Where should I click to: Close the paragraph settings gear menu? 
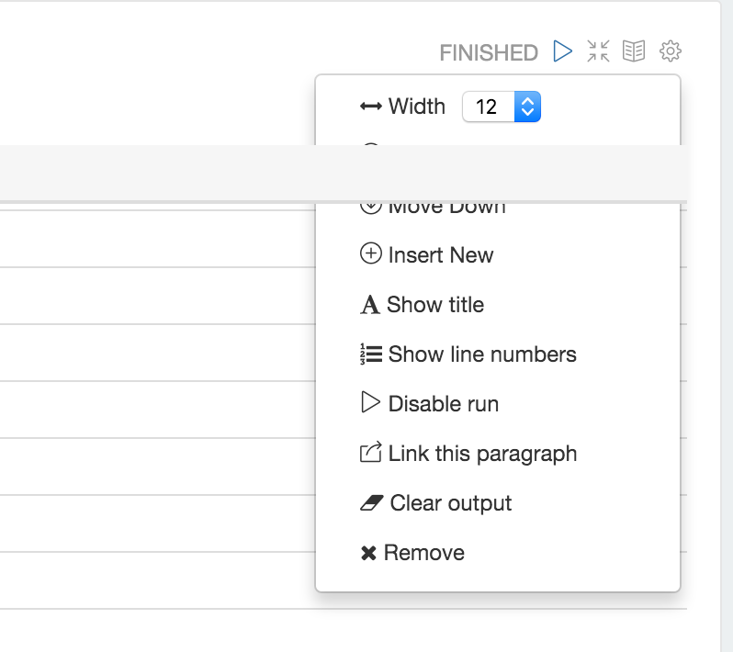point(671,51)
